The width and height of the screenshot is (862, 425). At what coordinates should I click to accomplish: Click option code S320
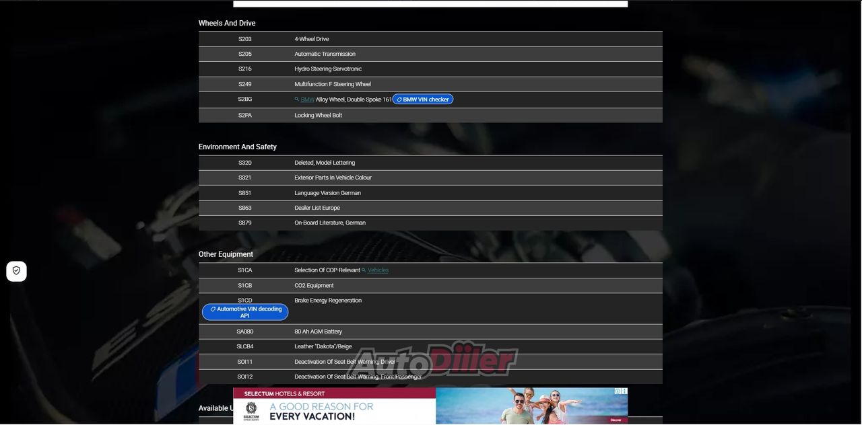tap(245, 163)
